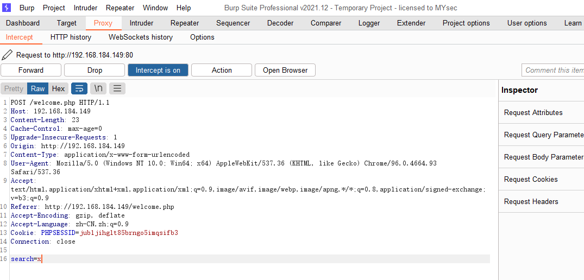Click the Host header line
584x280 pixels.
[51, 111]
